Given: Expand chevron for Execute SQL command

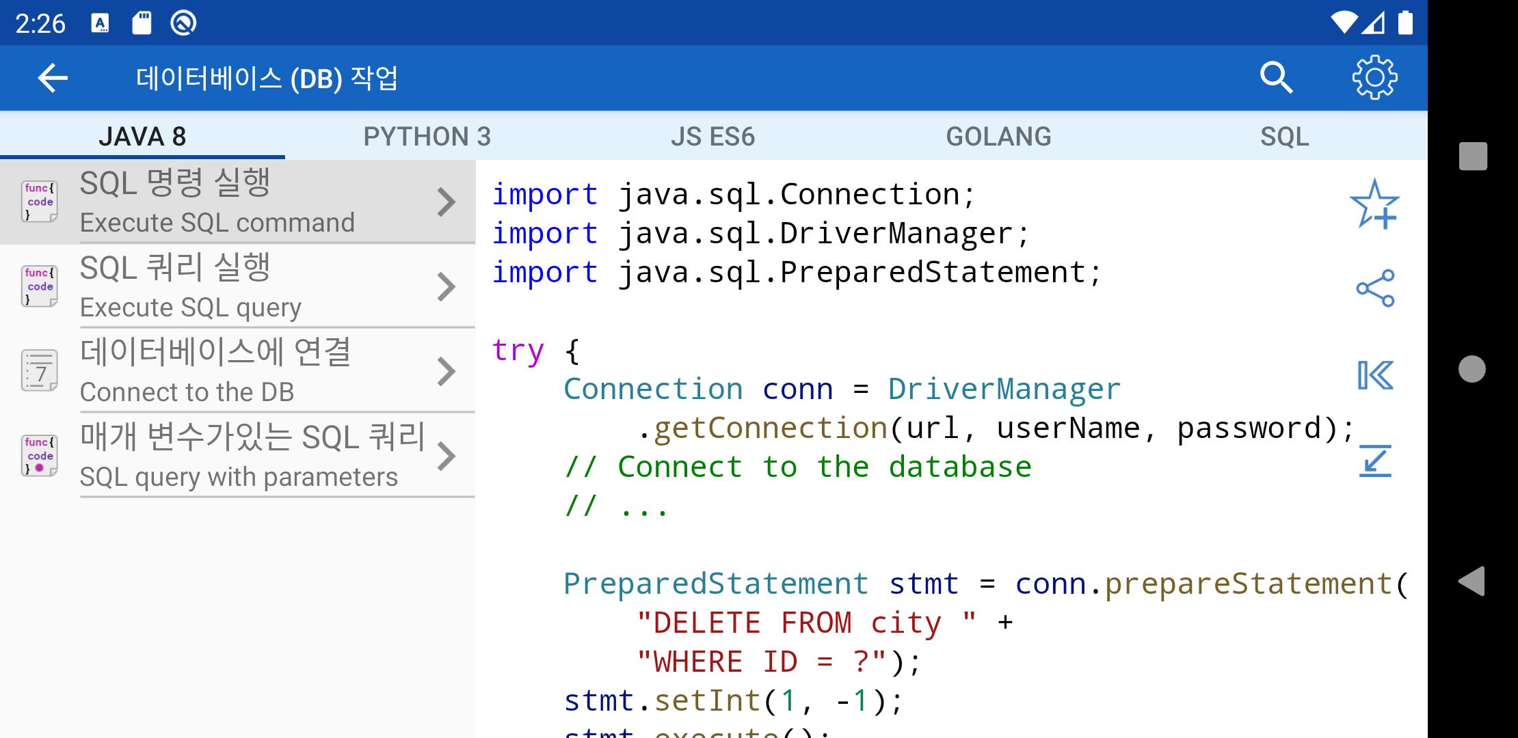Looking at the screenshot, I should 447,202.
